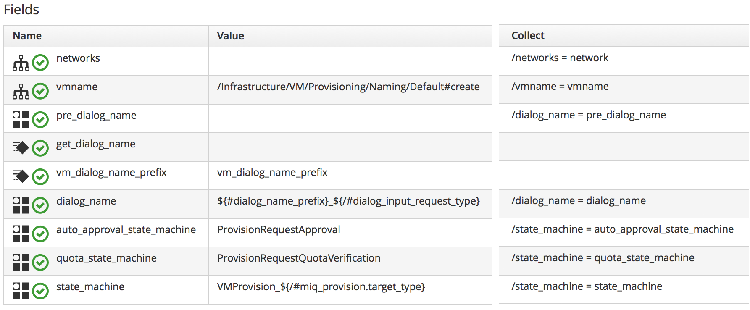The width and height of the screenshot is (750, 310).
Task: Click green checkmark next to networks
Action: 40,63
